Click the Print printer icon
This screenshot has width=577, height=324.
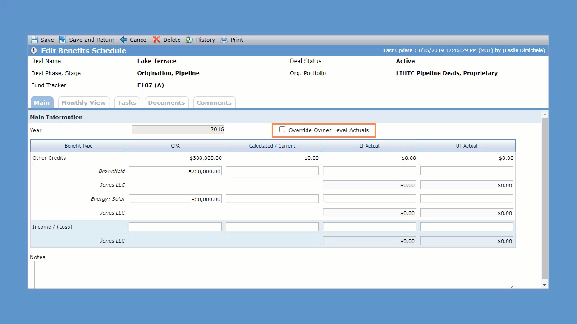tap(224, 40)
